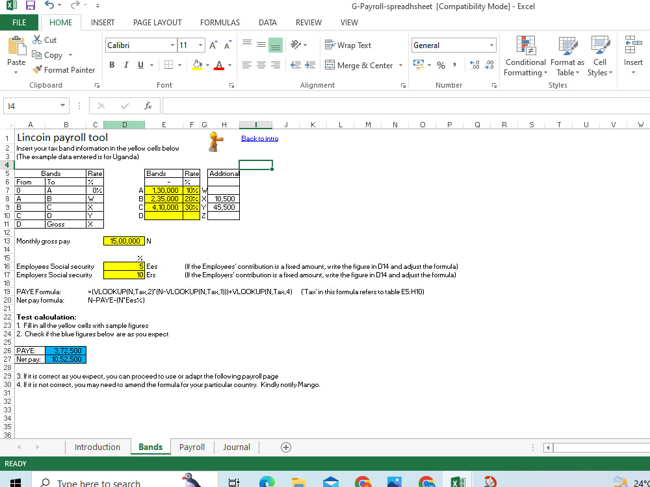Align text left
This screenshot has height=487, width=650.
pyautogui.click(x=247, y=65)
